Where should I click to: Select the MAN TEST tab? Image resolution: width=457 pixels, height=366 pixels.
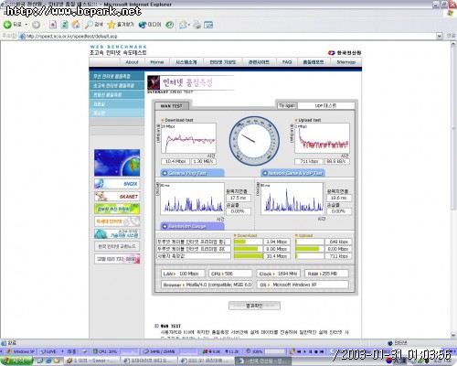coord(172,106)
